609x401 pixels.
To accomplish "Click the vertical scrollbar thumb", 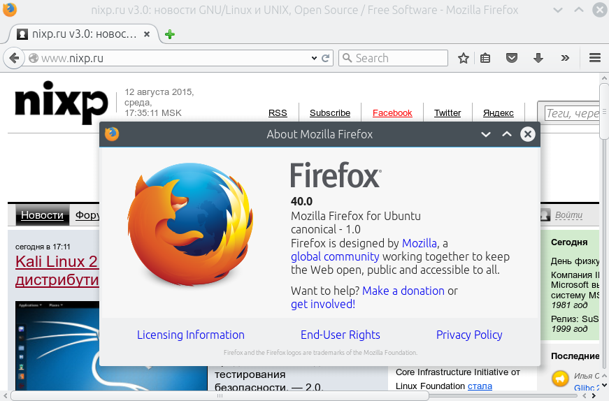I will point(604,110).
